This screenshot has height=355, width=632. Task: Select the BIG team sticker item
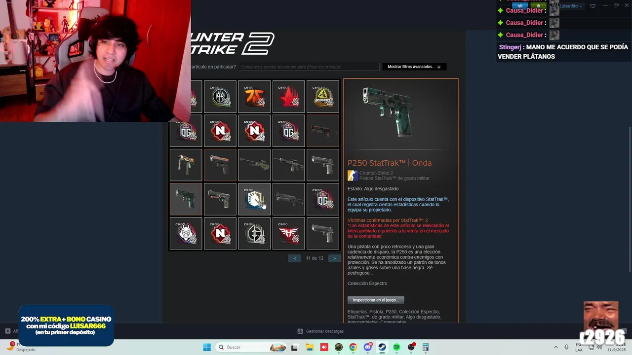click(220, 96)
